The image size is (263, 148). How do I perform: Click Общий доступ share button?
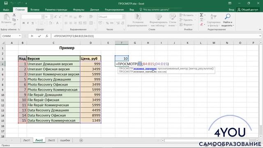click(248, 9)
